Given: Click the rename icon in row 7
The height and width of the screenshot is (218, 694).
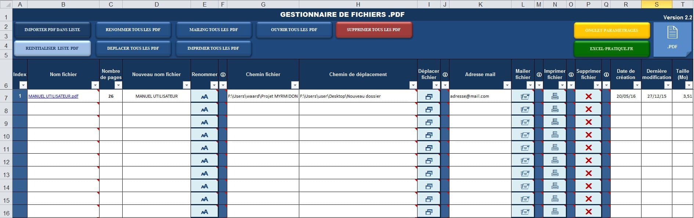Looking at the screenshot, I should [x=205, y=97].
